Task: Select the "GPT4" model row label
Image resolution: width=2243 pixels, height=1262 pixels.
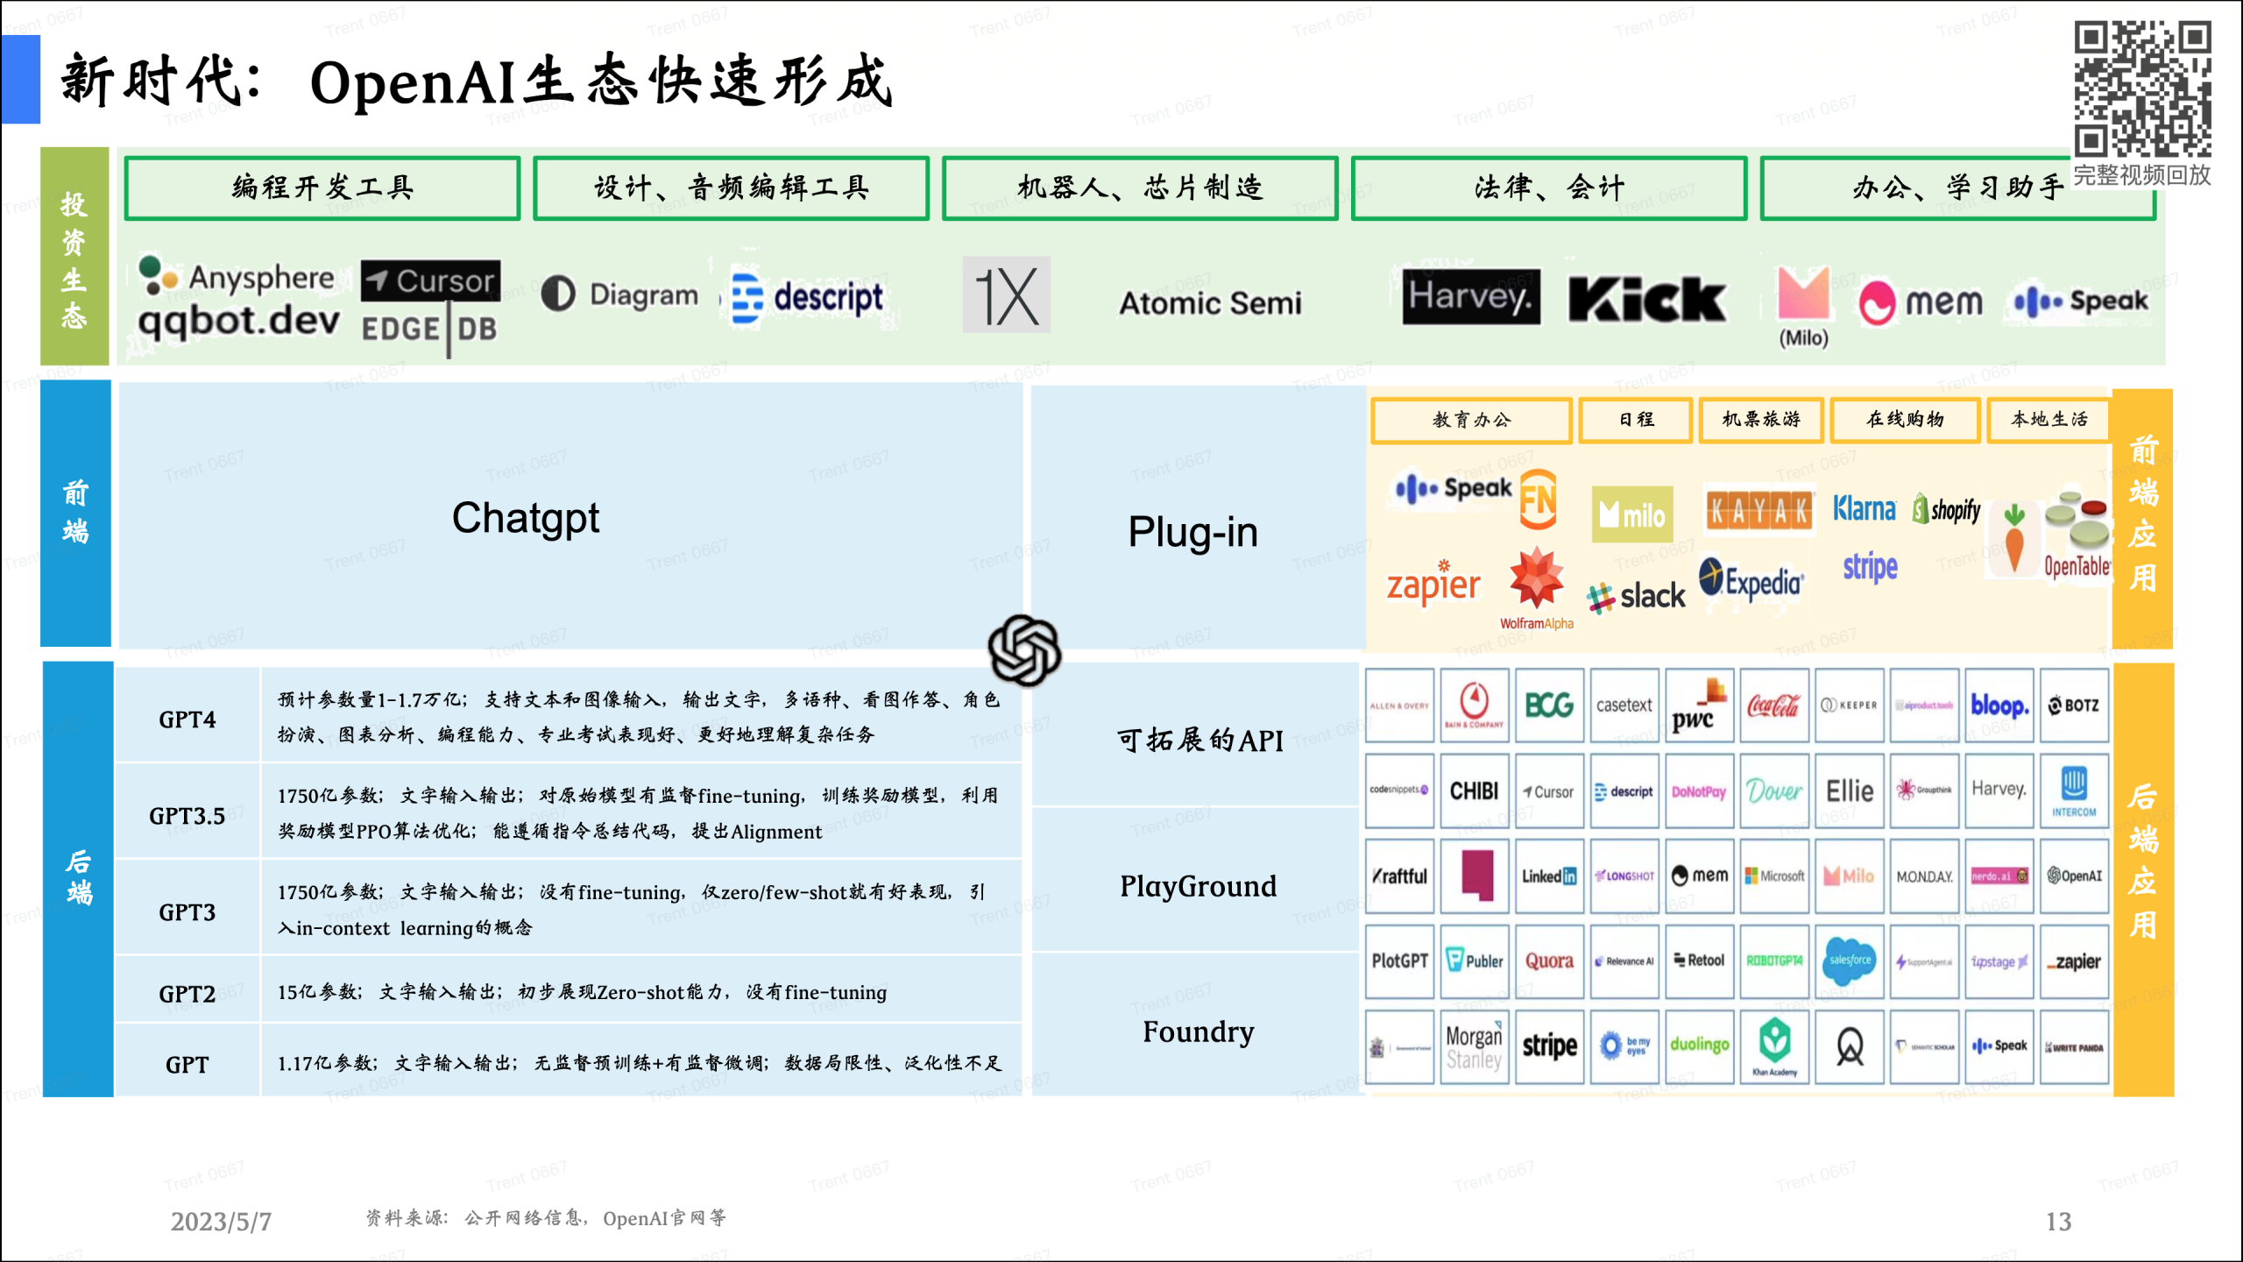Action: (x=187, y=720)
